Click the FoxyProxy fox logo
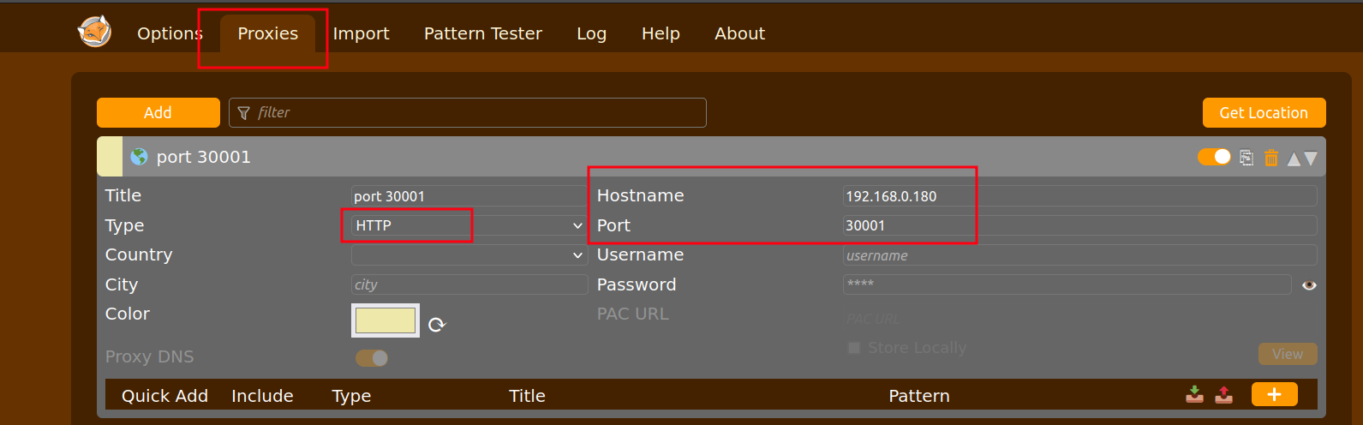 pyautogui.click(x=94, y=33)
